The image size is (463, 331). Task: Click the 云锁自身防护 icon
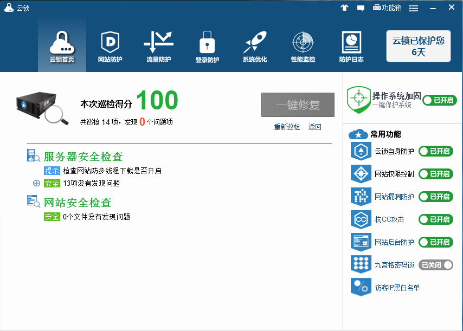click(361, 151)
